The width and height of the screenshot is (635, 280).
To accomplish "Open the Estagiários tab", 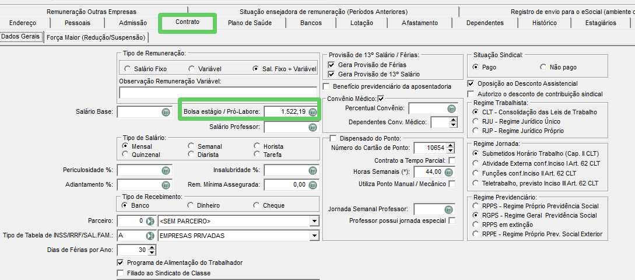I will pos(601,23).
